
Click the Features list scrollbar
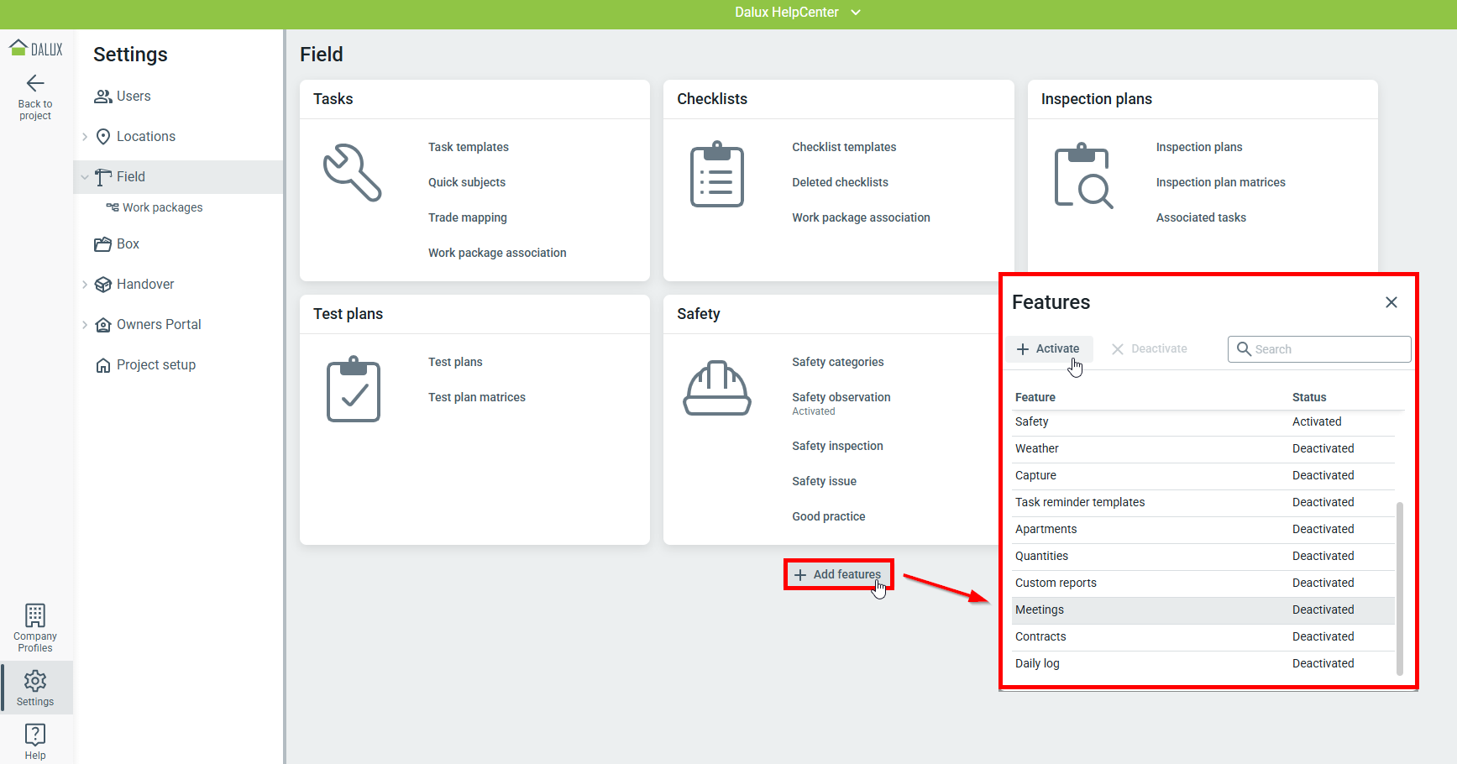coord(1399,588)
